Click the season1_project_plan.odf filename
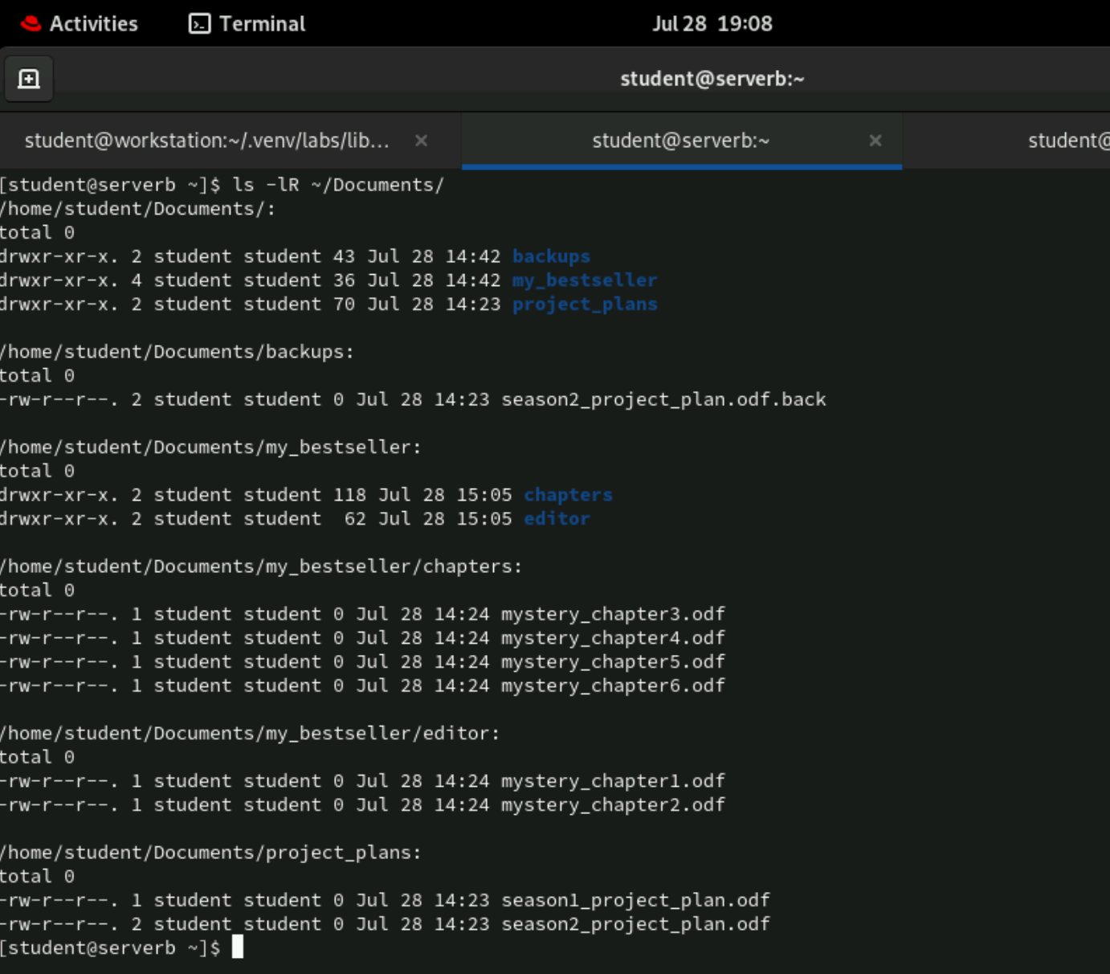1110x974 pixels. tap(635, 900)
